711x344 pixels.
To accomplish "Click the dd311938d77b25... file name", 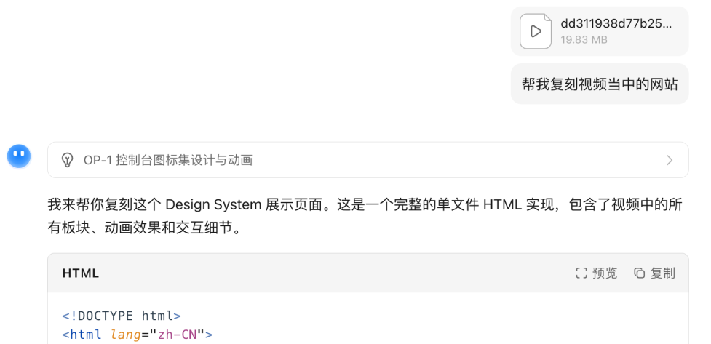I will (x=616, y=23).
